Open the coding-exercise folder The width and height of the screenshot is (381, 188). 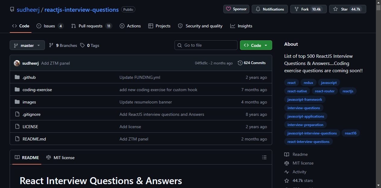point(37,90)
